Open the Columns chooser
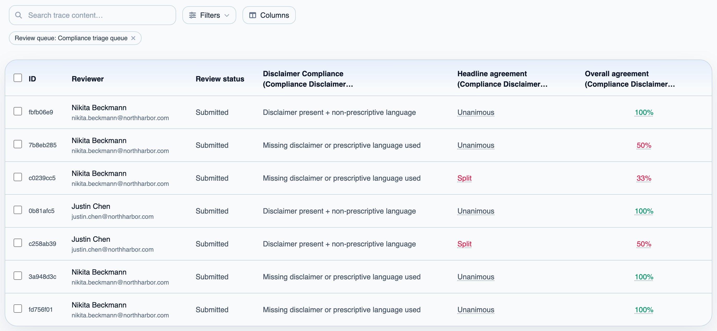Screen dimensions: 717x331 (x=269, y=15)
